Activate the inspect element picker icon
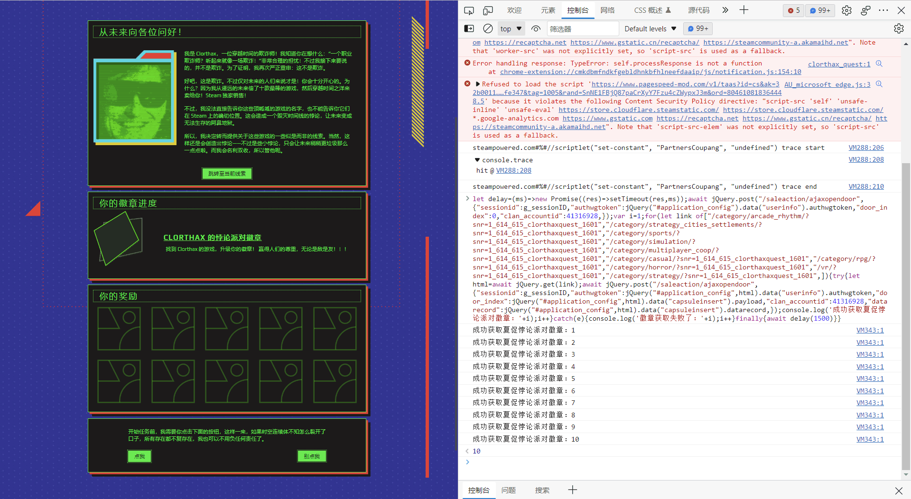The width and height of the screenshot is (911, 499). pyautogui.click(x=469, y=10)
